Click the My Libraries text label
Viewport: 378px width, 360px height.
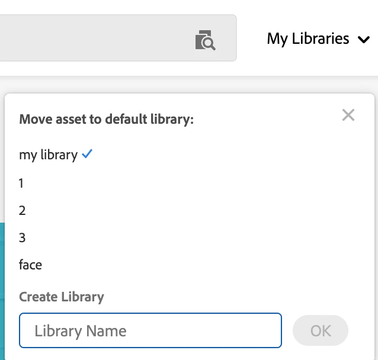coord(308,39)
